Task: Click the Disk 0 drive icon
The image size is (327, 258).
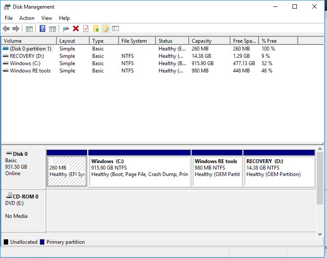Action: click(x=9, y=153)
